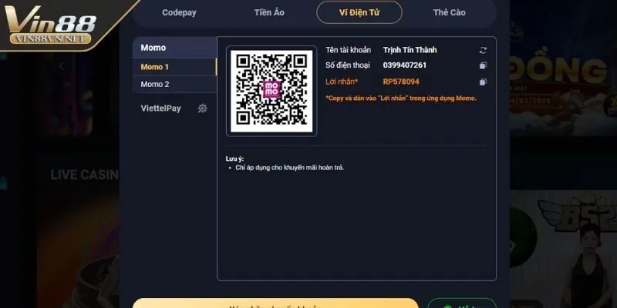
Task: Open the Tiền Ảo tab
Action: click(269, 12)
